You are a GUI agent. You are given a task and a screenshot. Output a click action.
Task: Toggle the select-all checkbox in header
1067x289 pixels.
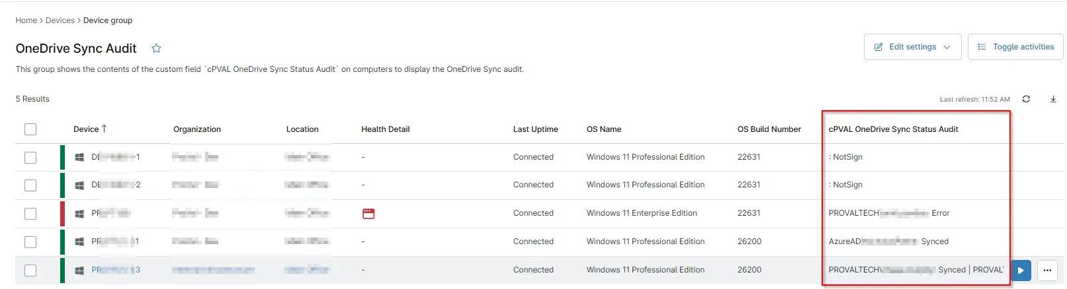[30, 129]
